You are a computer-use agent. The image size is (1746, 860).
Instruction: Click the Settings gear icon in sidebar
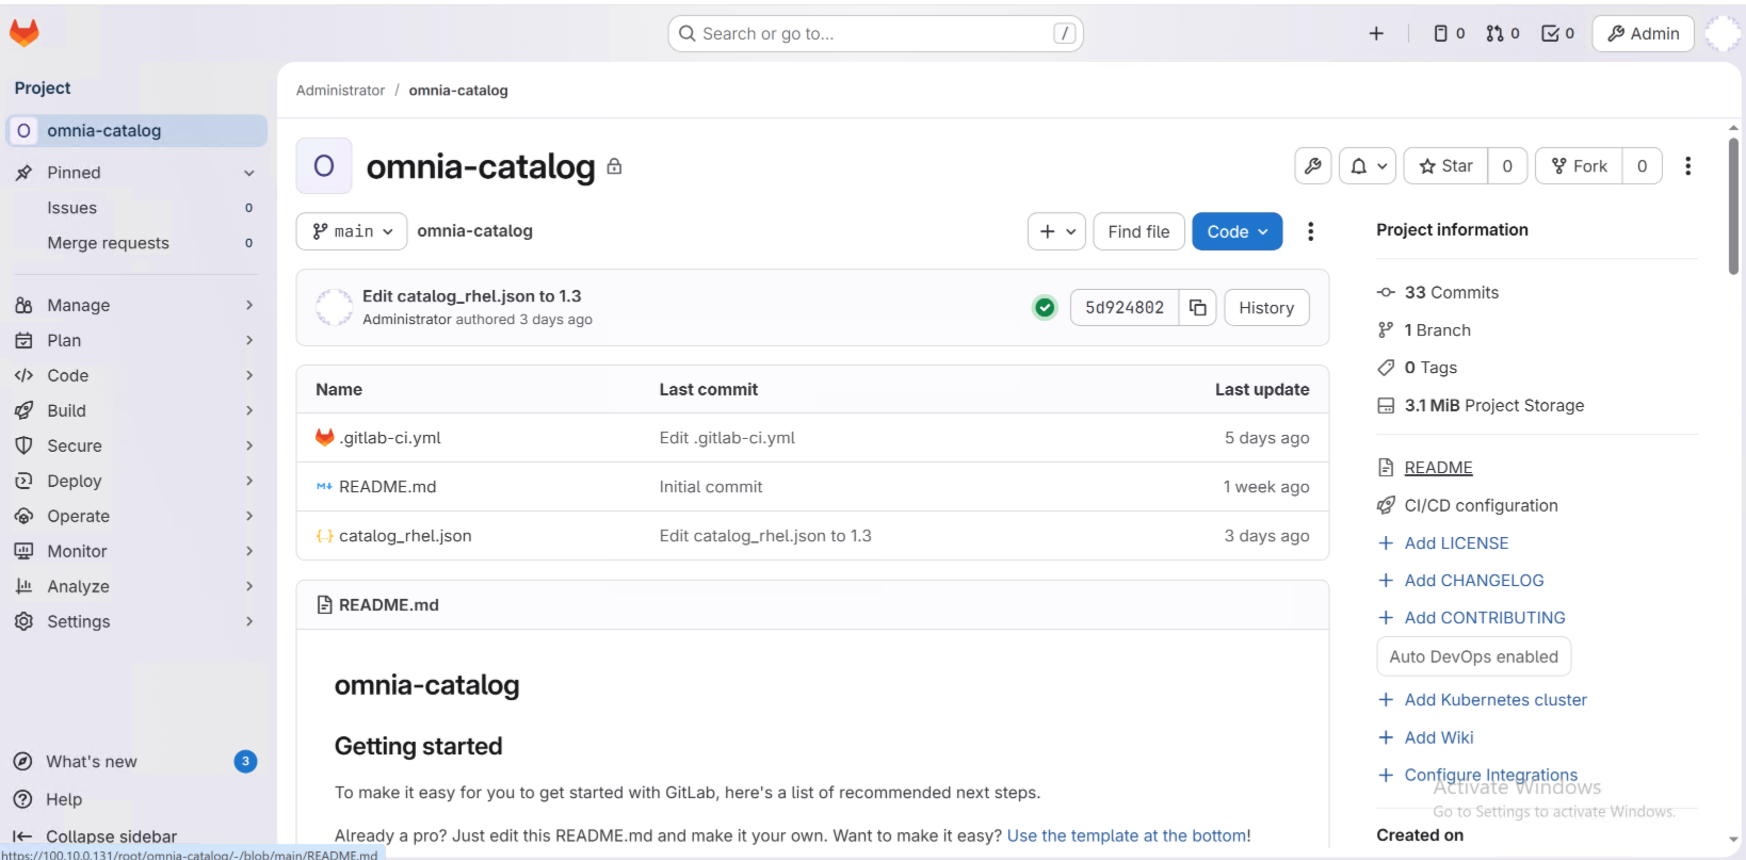tap(24, 621)
